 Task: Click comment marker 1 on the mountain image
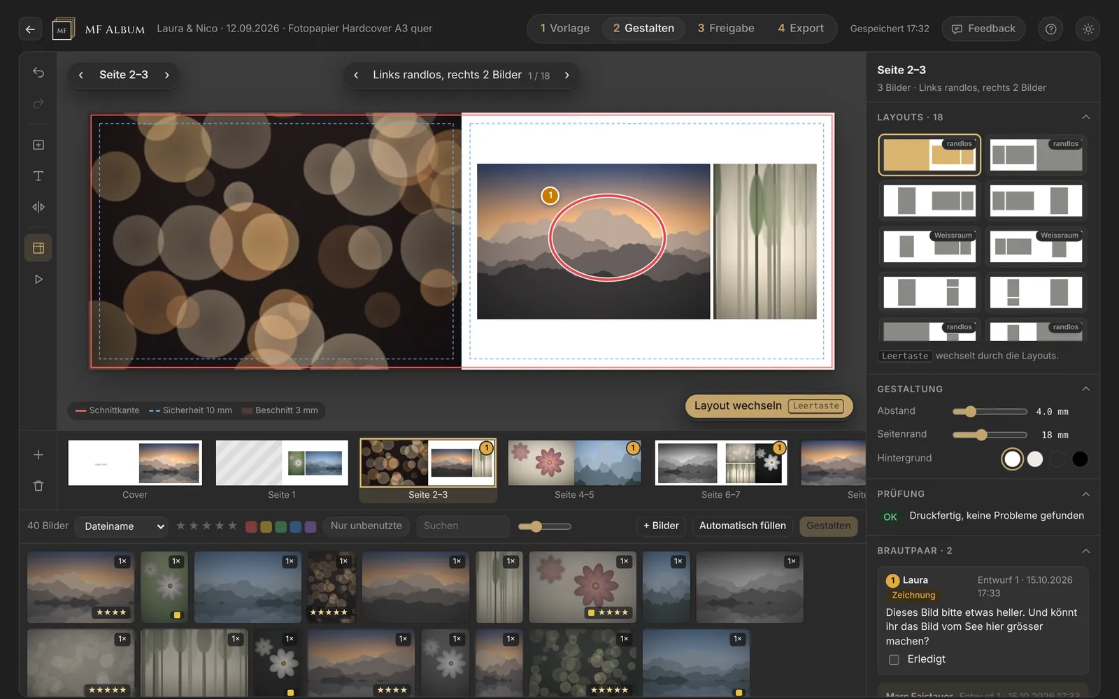[550, 196]
